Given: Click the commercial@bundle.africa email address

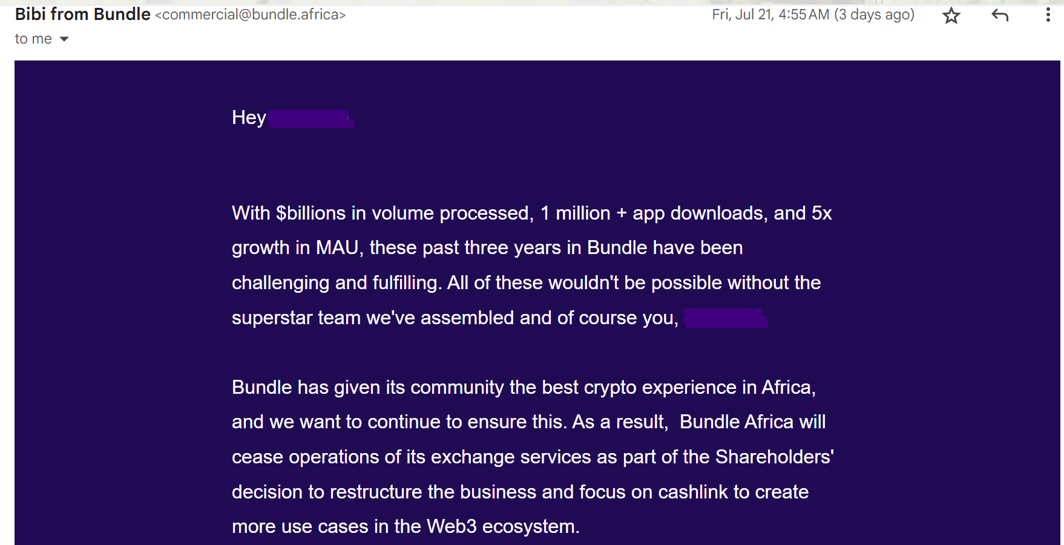Looking at the screenshot, I should pyautogui.click(x=251, y=15).
